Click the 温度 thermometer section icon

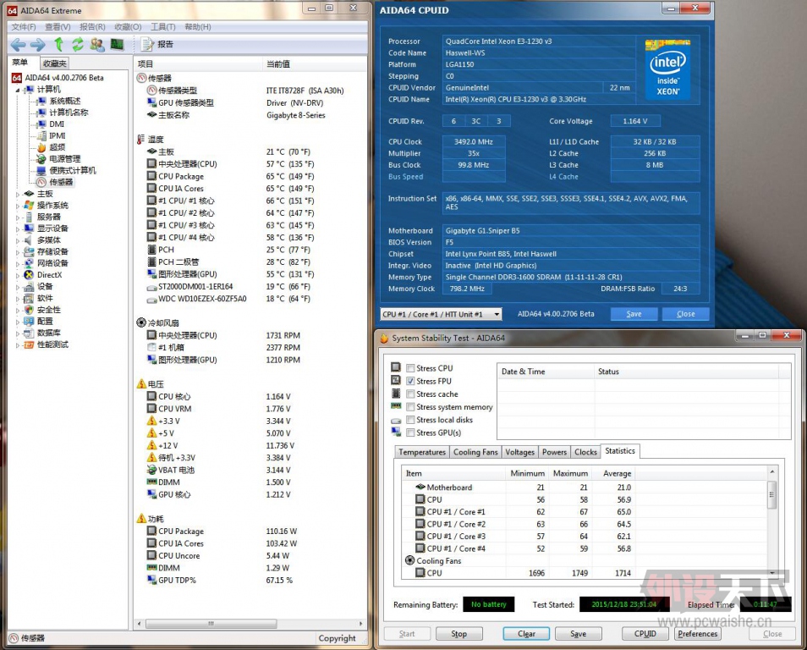tap(141, 140)
